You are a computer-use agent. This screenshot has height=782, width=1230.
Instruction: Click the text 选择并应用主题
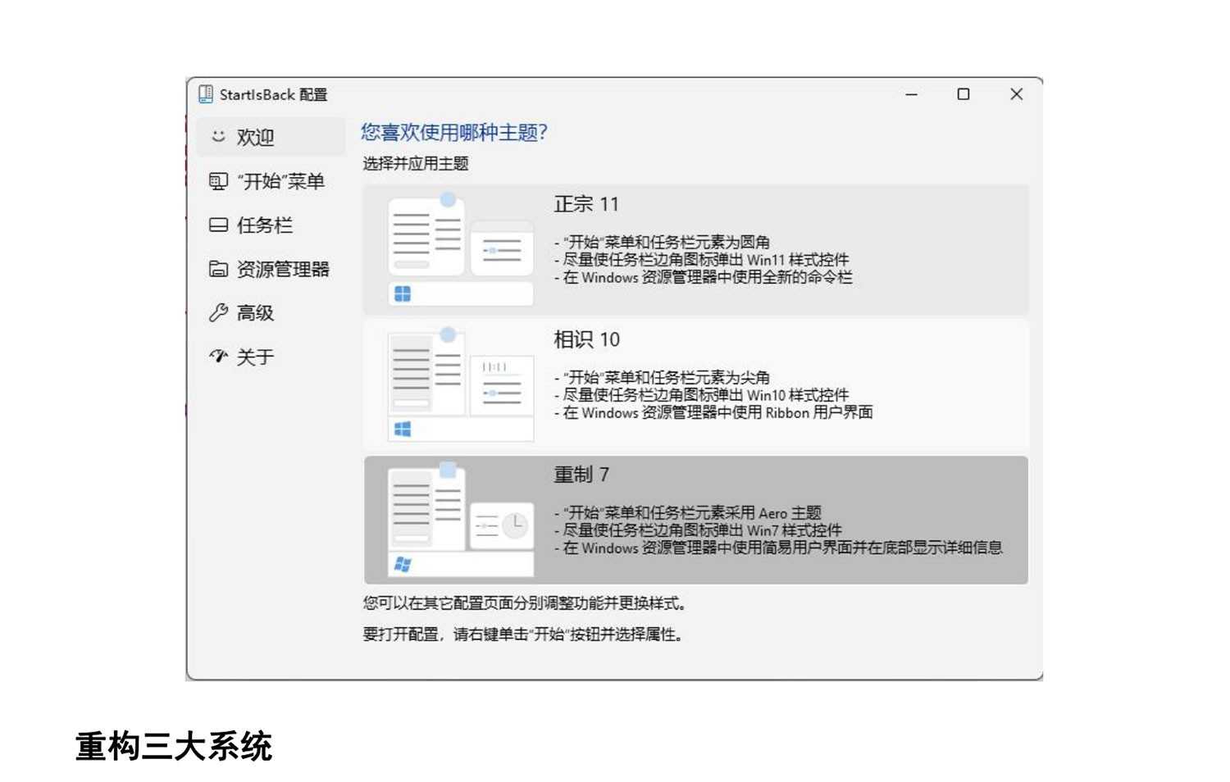416,163
